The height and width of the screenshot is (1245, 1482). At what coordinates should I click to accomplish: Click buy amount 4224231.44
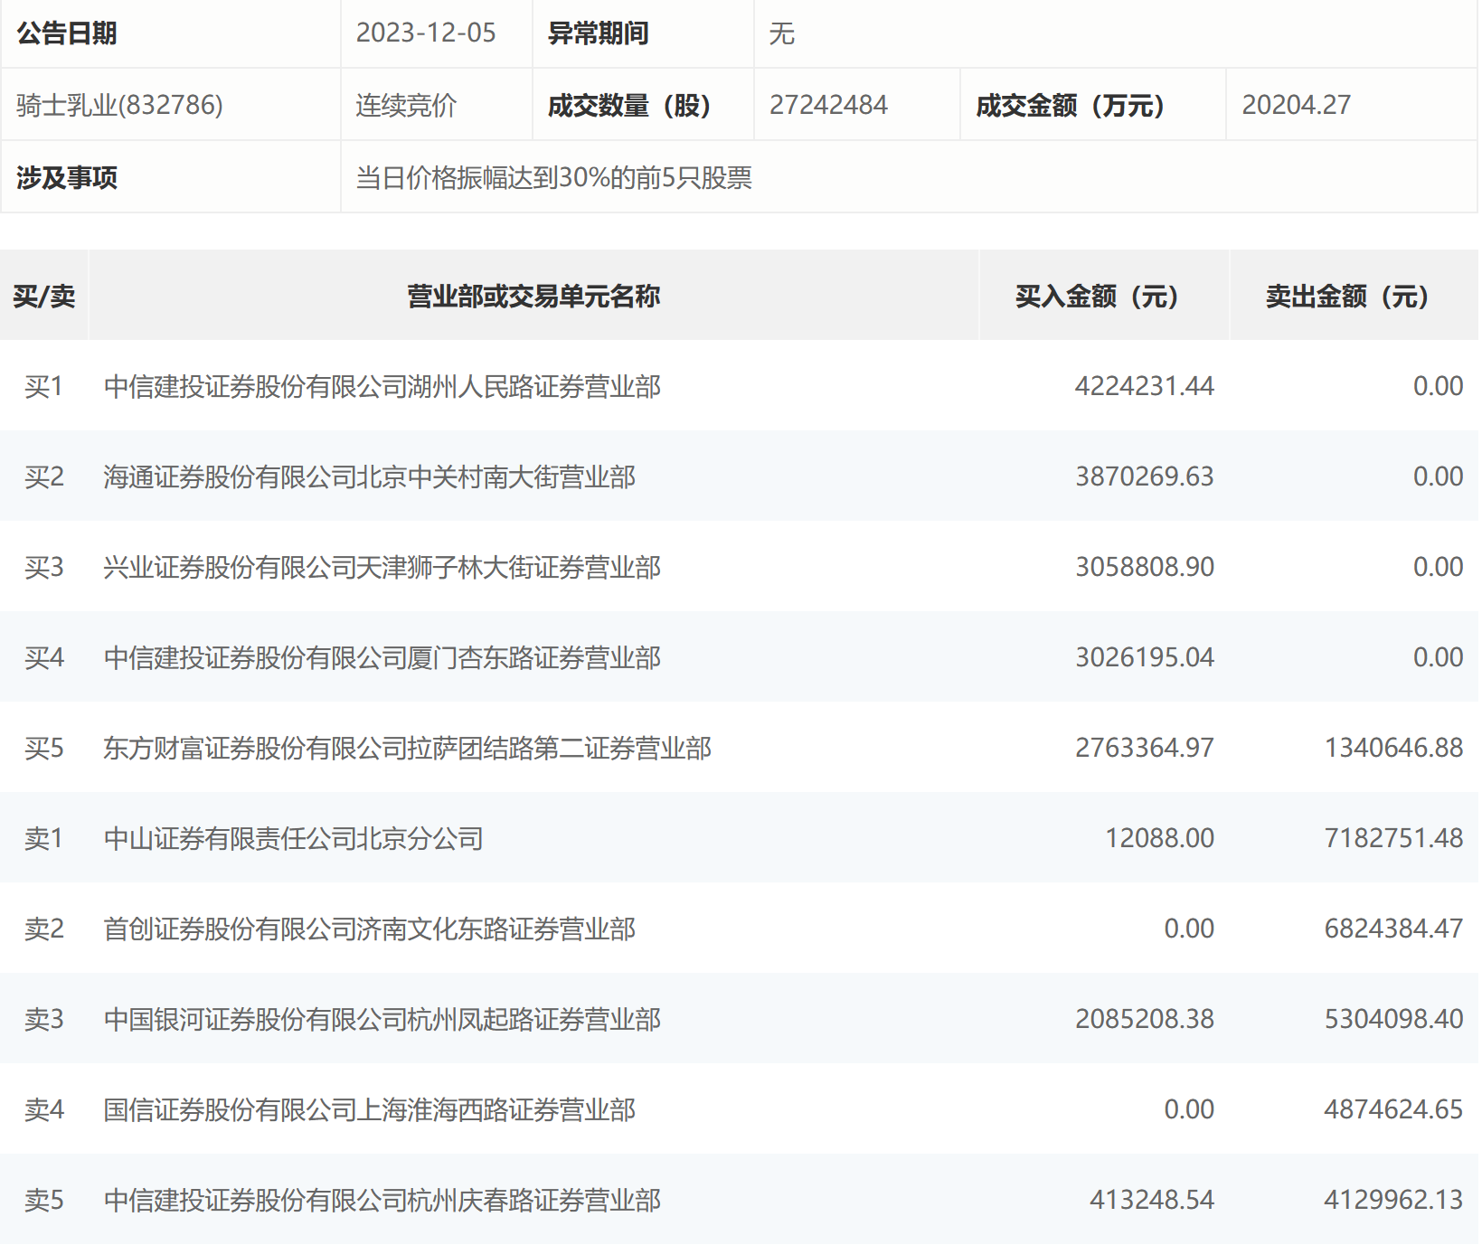click(1144, 386)
